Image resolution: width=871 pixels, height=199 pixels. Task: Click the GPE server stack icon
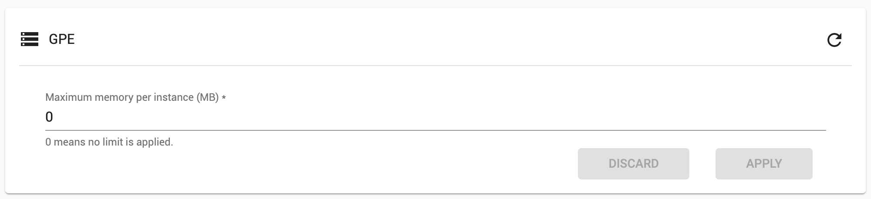30,39
